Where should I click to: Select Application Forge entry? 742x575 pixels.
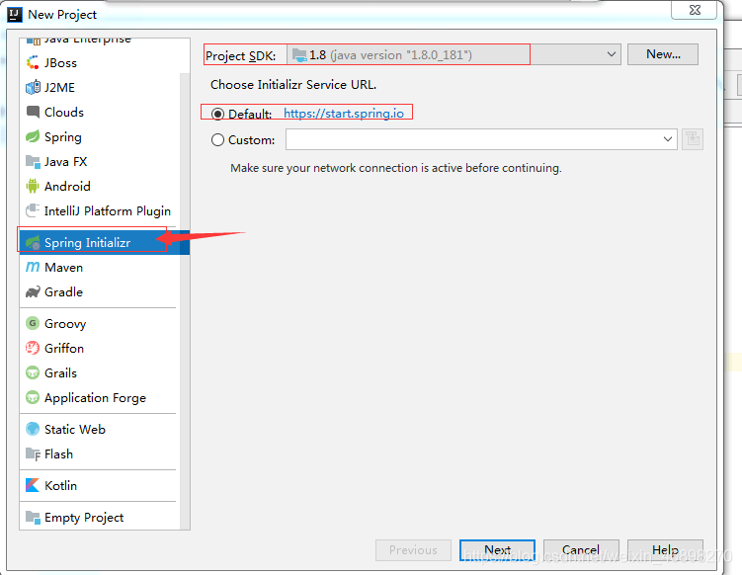pyautogui.click(x=100, y=397)
